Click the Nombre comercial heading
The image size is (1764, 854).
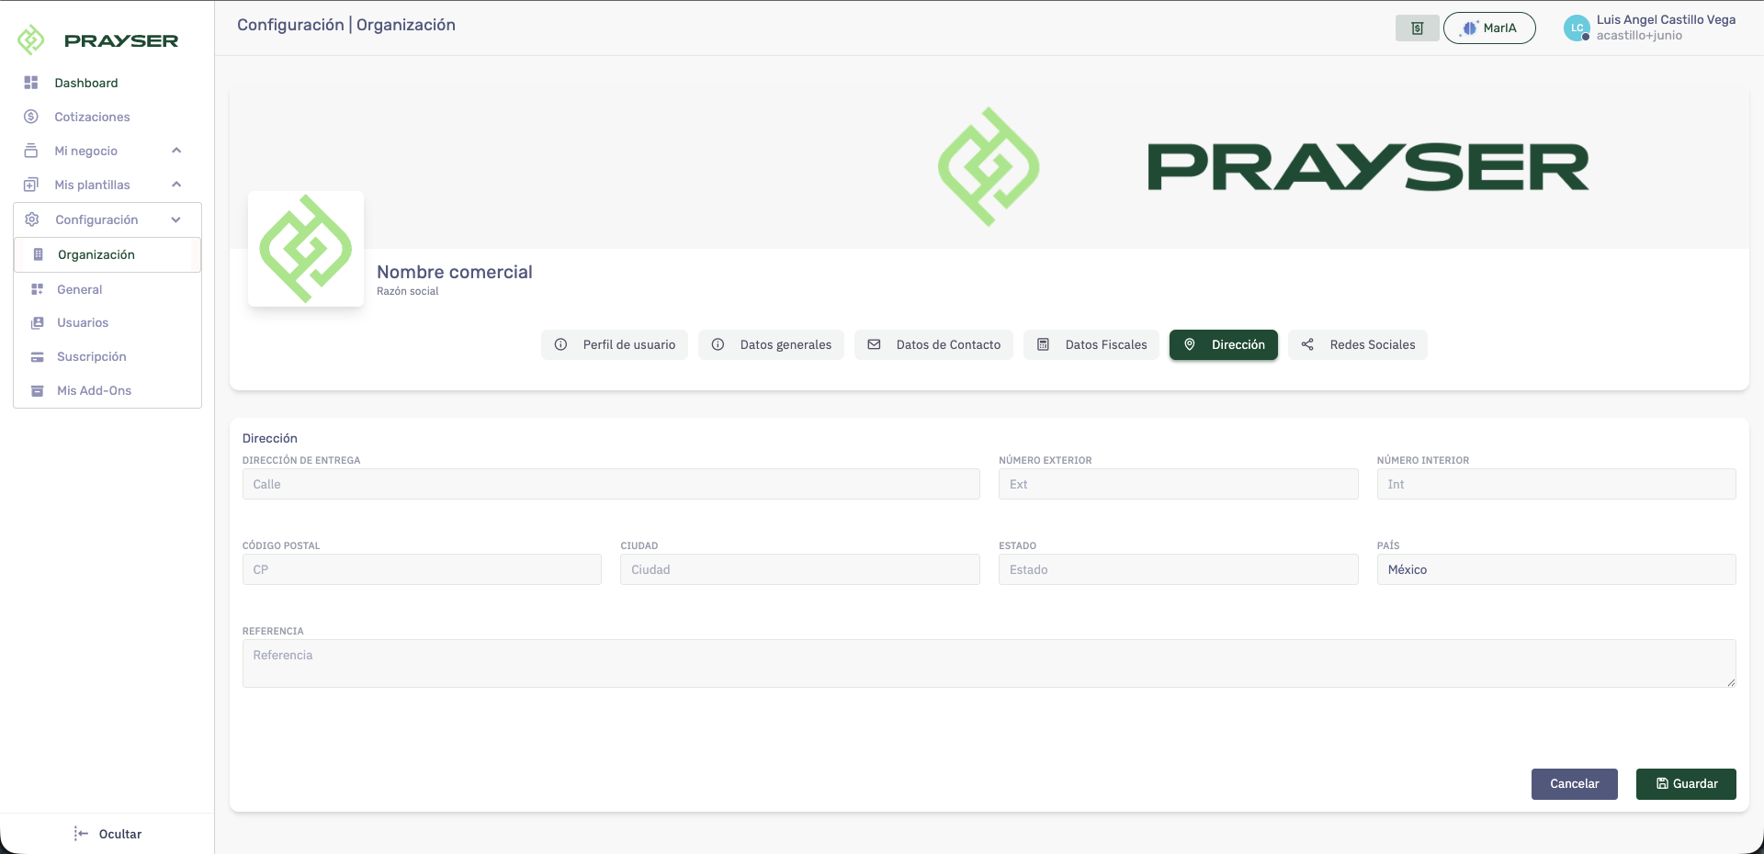coord(455,272)
